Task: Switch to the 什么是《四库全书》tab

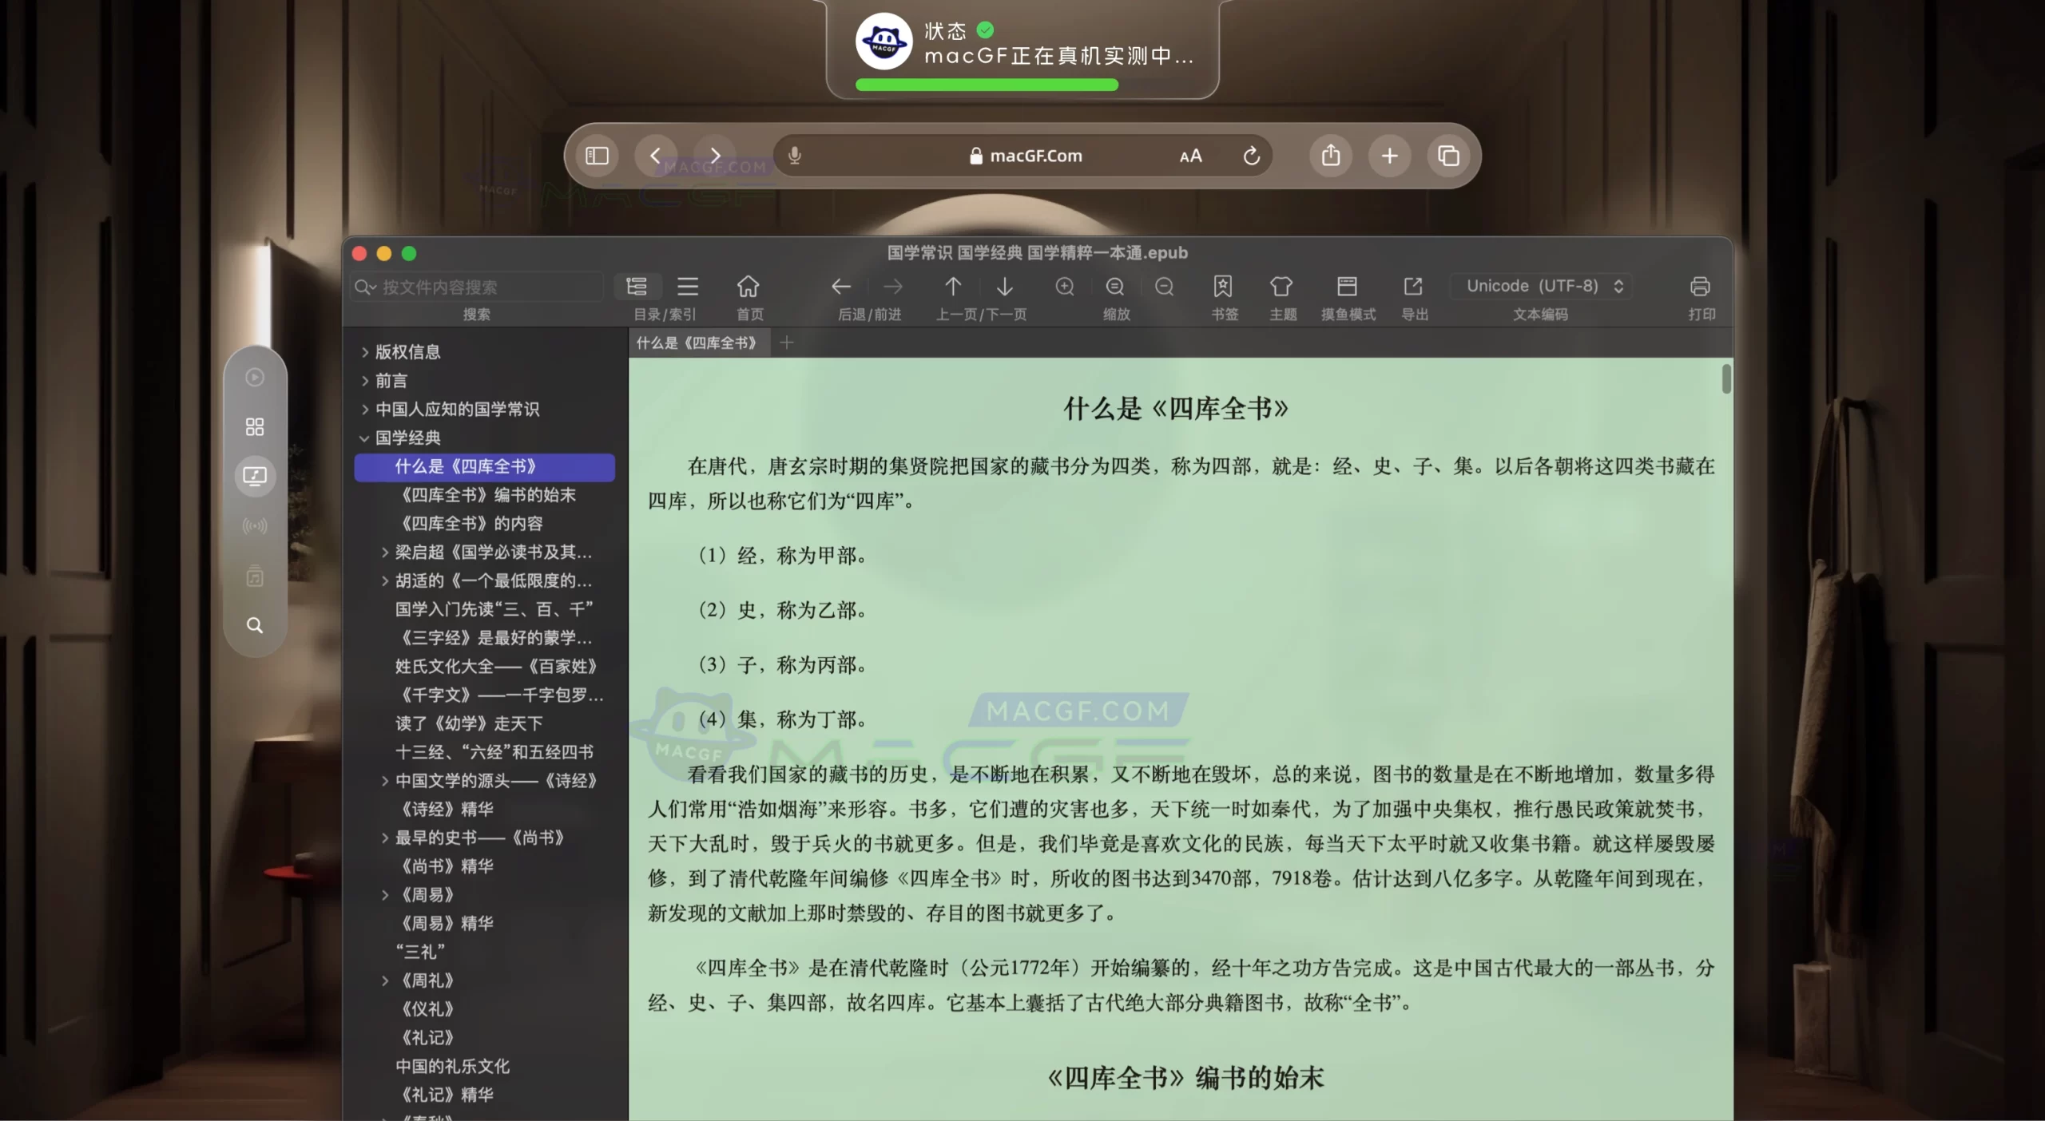Action: coord(698,343)
